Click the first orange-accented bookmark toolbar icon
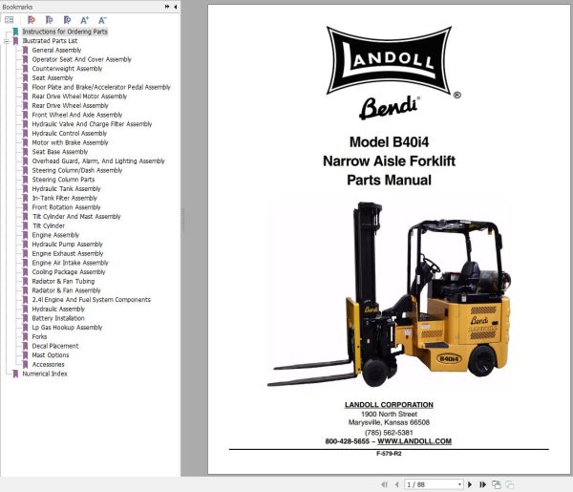The image size is (573, 492). pyautogui.click(x=32, y=20)
